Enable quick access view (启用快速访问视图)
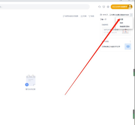Viewport: 135px width, 125px height. pos(70,16)
